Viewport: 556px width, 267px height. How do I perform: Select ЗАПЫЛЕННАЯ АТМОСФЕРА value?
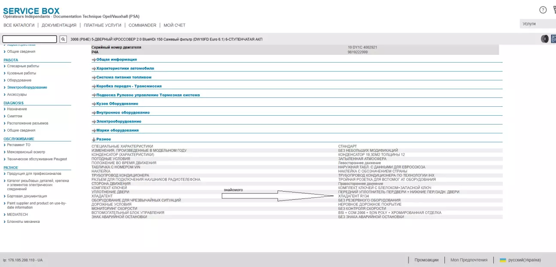click(362, 159)
